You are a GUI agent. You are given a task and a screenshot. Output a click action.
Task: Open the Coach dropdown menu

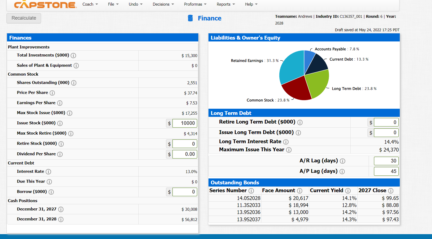pyautogui.click(x=90, y=4)
